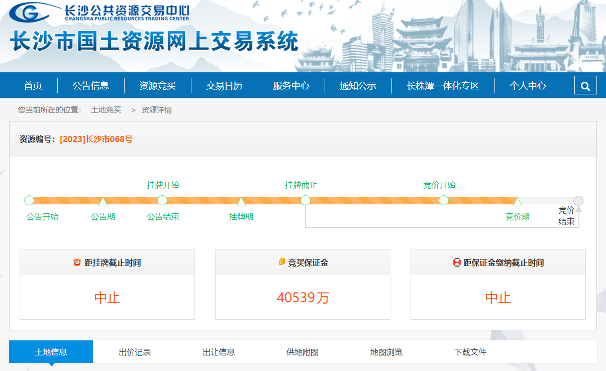Click the 公告开始 label under the timeline
This screenshot has height=371, width=606.
(x=43, y=217)
